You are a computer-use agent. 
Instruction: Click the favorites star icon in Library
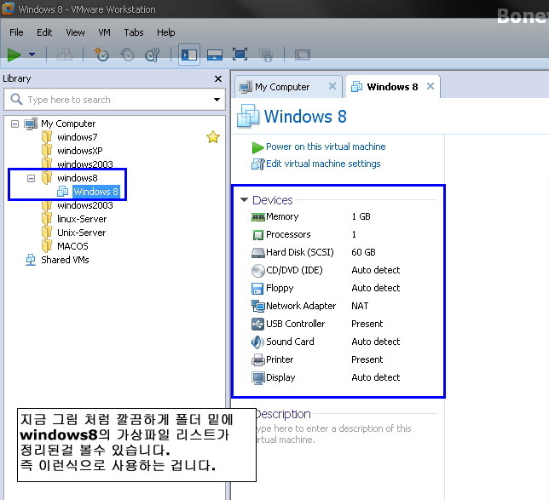coord(213,137)
